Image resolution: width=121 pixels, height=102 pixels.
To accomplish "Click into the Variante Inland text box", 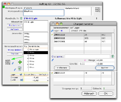I will [x=78, y=11].
